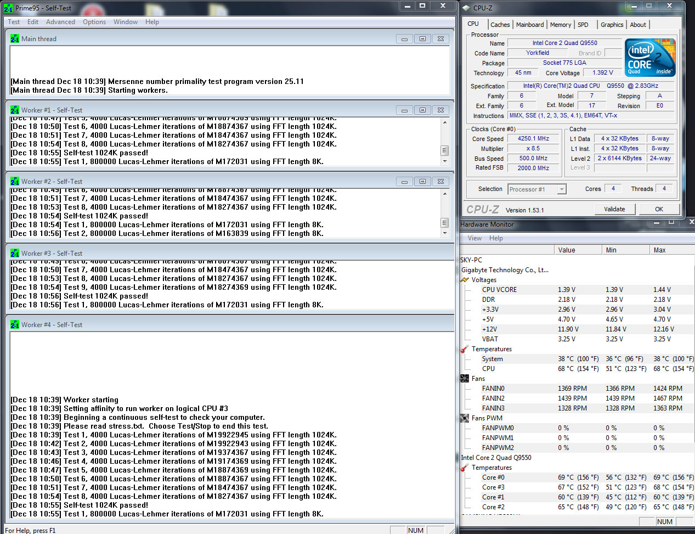Click the Voltages category icon in Hardware Monitor
This screenshot has height=534, width=695.
[x=465, y=280]
